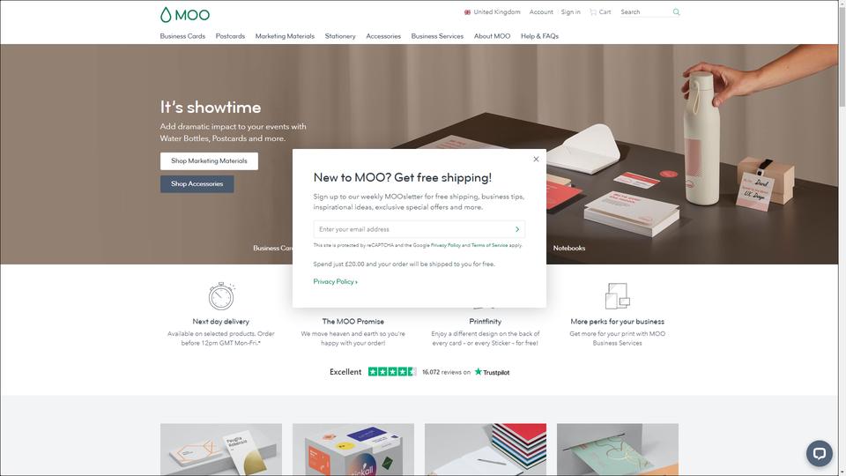Screen dimensions: 846x476
Task: Open the Business Cards menu
Action: [x=182, y=36]
